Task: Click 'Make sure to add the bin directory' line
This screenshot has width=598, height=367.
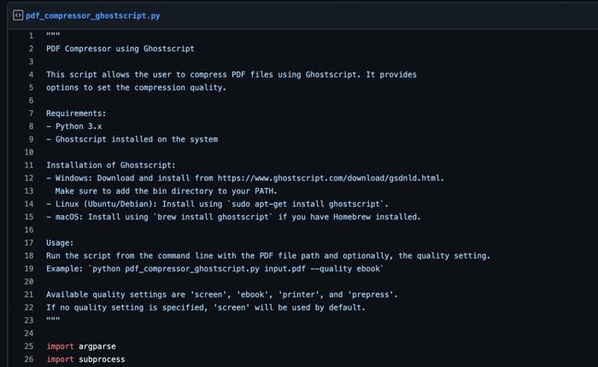Action: [x=166, y=191]
